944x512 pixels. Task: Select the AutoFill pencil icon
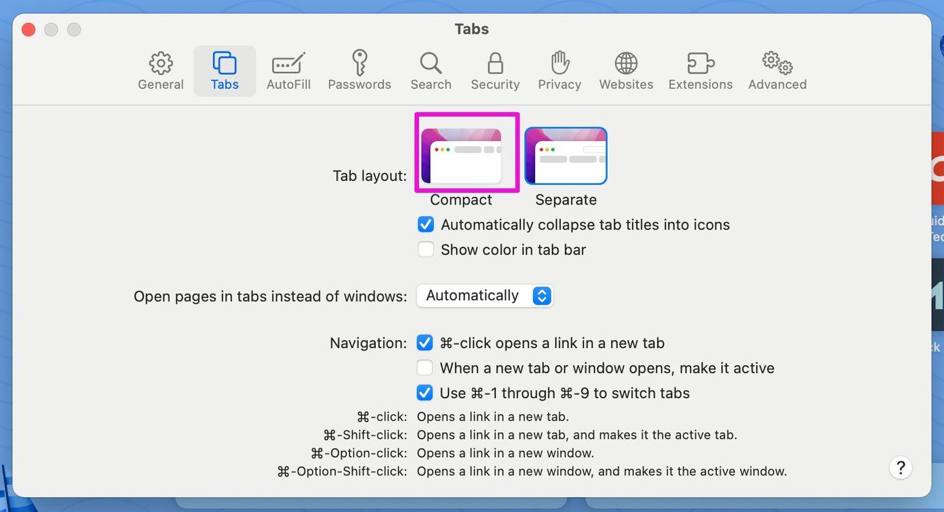pos(289,64)
